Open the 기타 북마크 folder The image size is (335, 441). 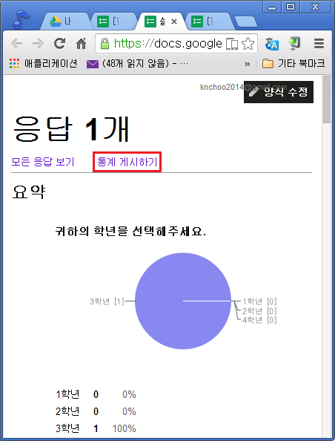293,64
